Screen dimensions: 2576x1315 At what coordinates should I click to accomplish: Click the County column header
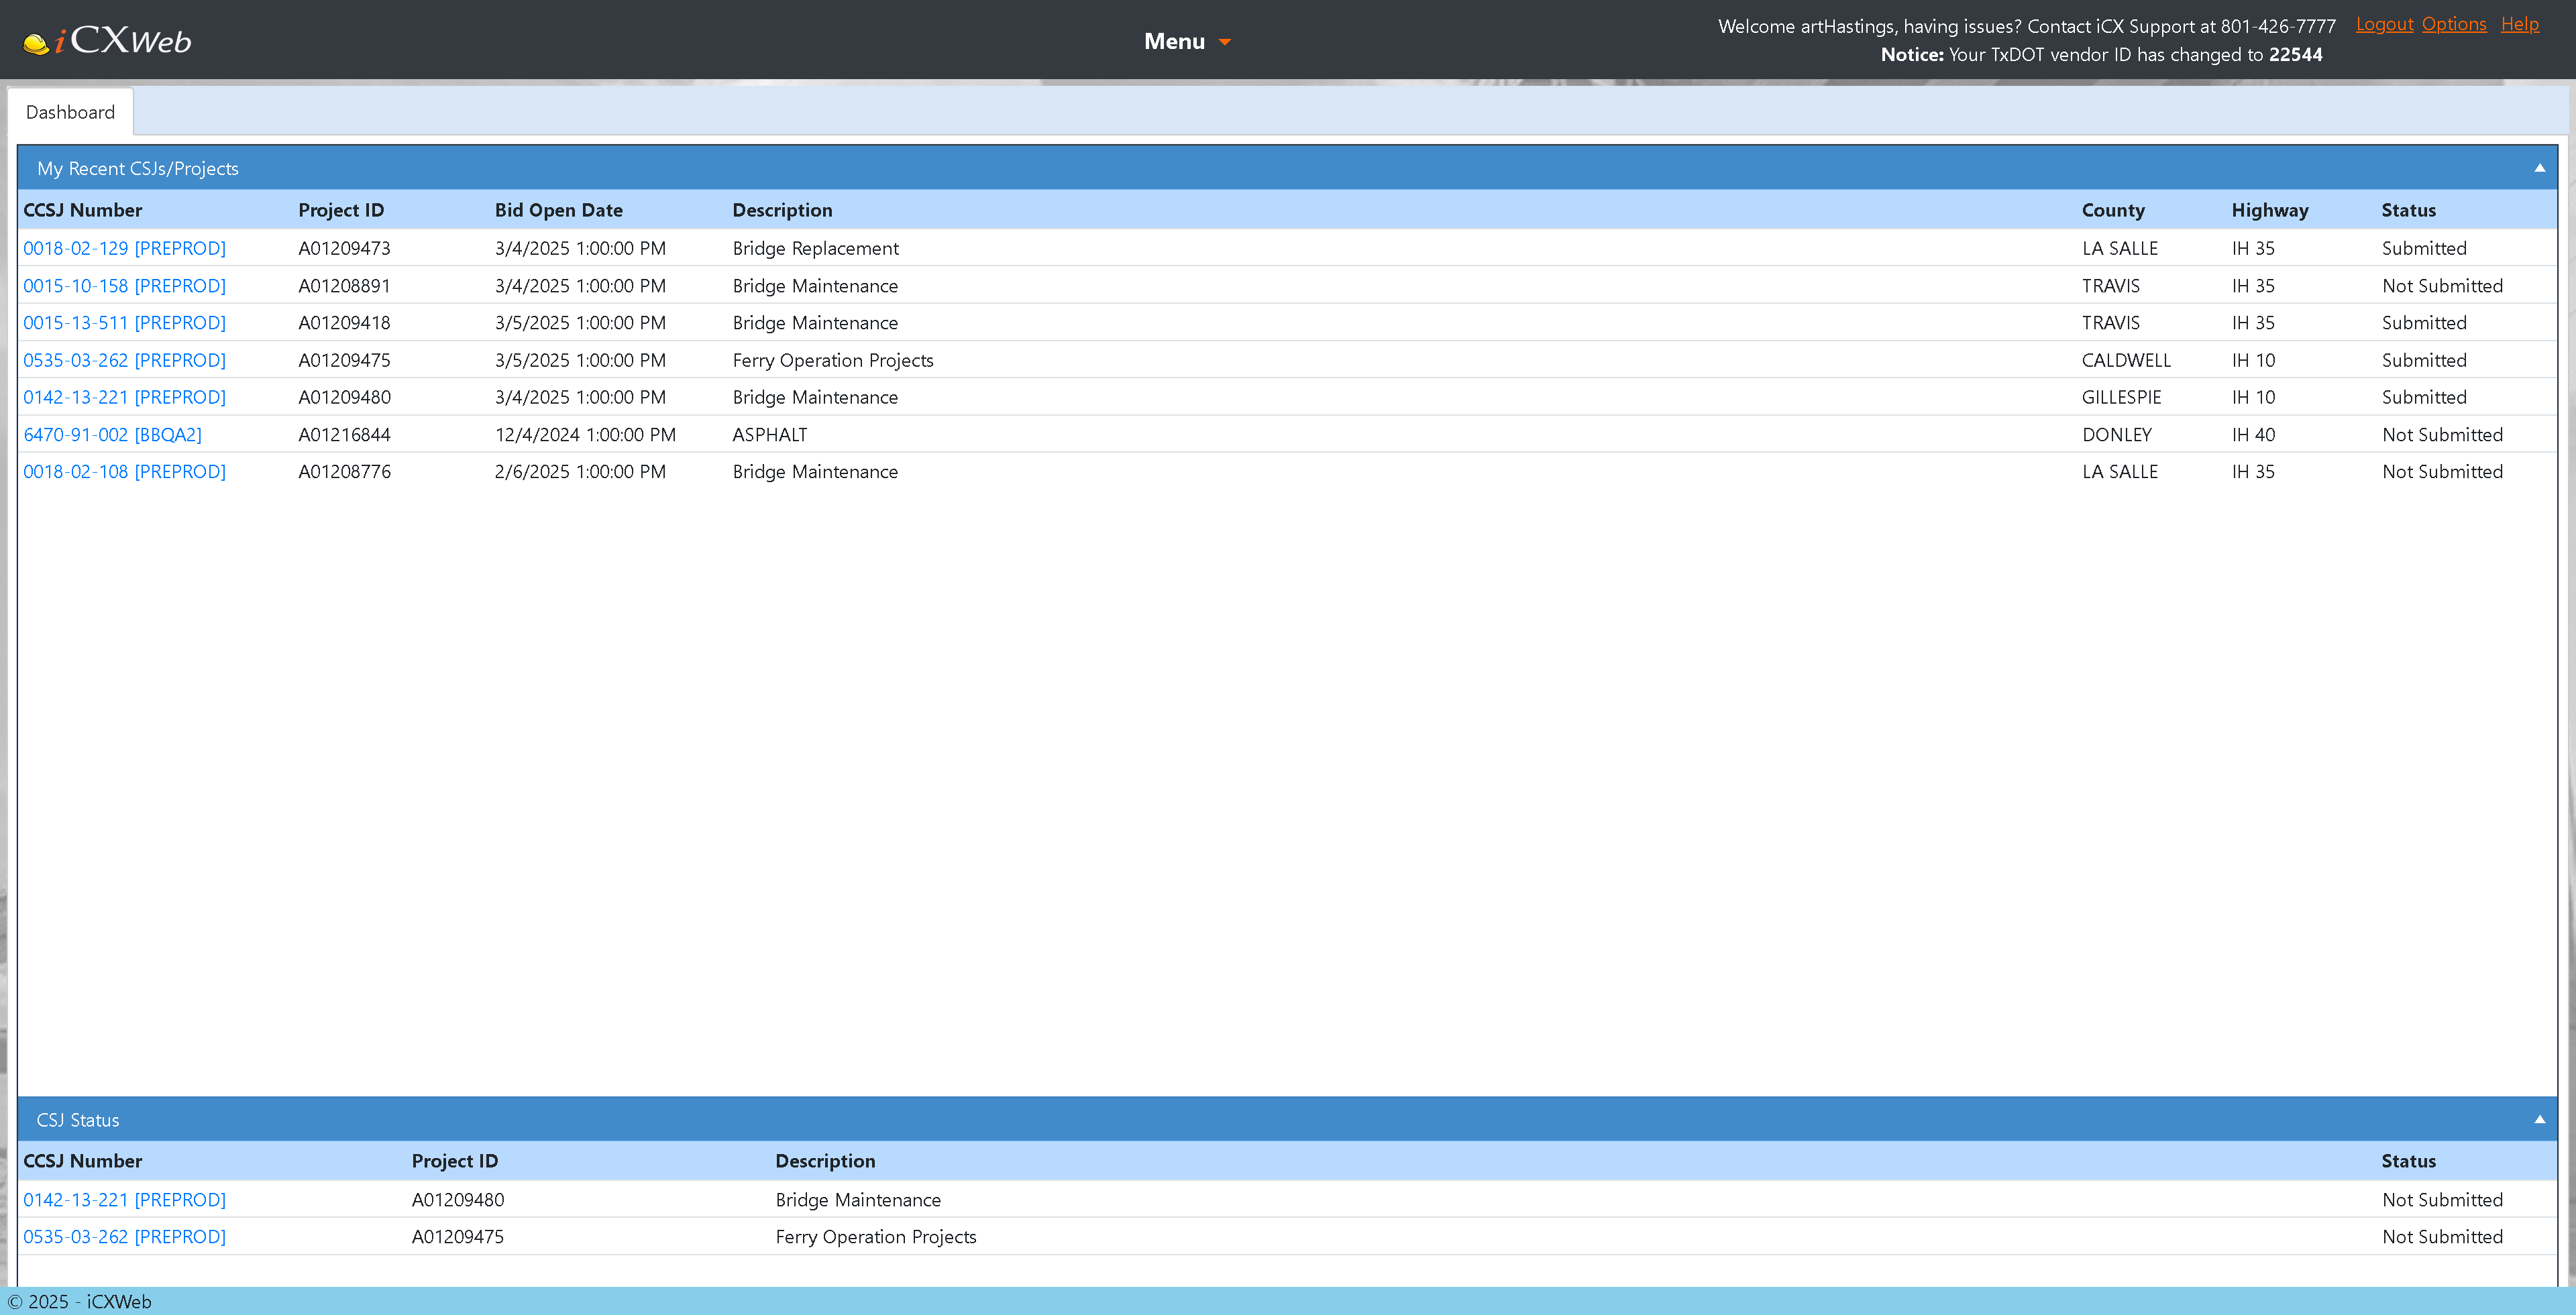2113,210
